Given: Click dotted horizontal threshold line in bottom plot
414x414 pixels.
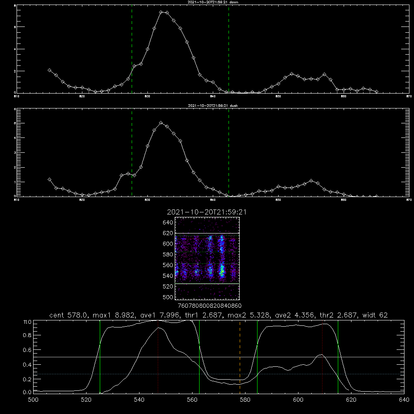Looking at the screenshot, I should click(x=219, y=374).
